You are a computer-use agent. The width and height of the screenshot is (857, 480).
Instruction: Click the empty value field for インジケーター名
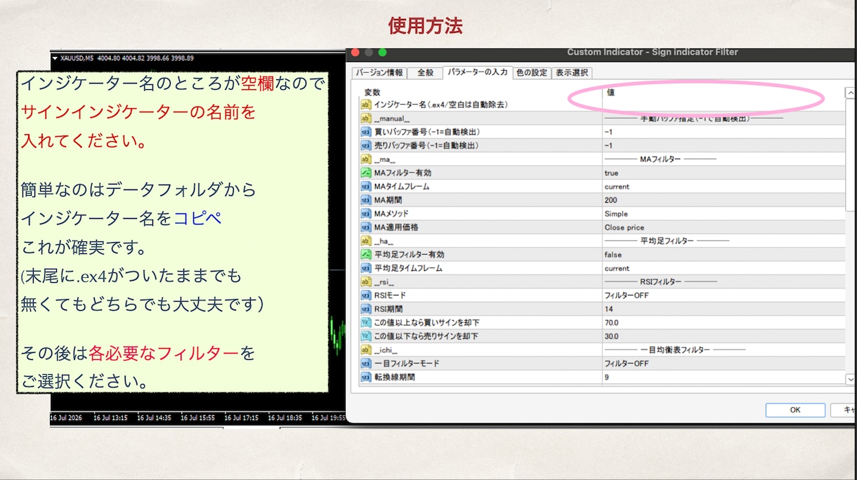724,105
